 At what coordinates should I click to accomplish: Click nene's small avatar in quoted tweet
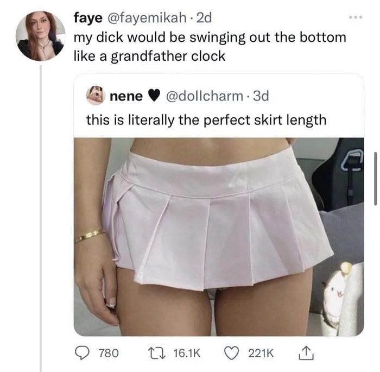click(x=96, y=96)
